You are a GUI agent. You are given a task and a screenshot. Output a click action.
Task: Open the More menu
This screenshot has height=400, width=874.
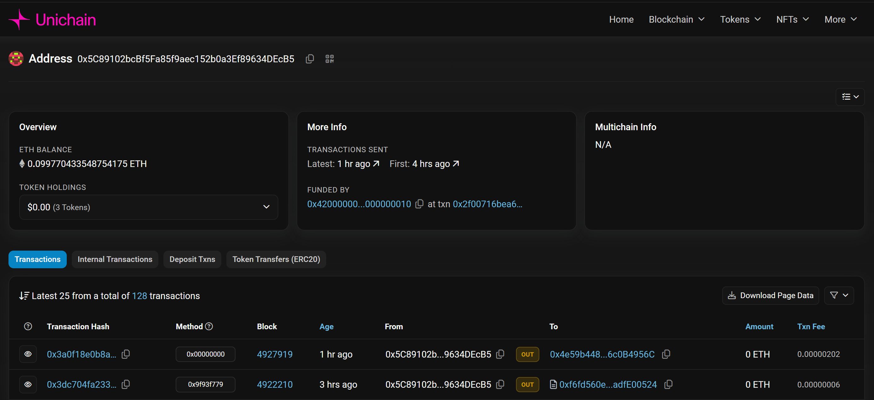(841, 20)
